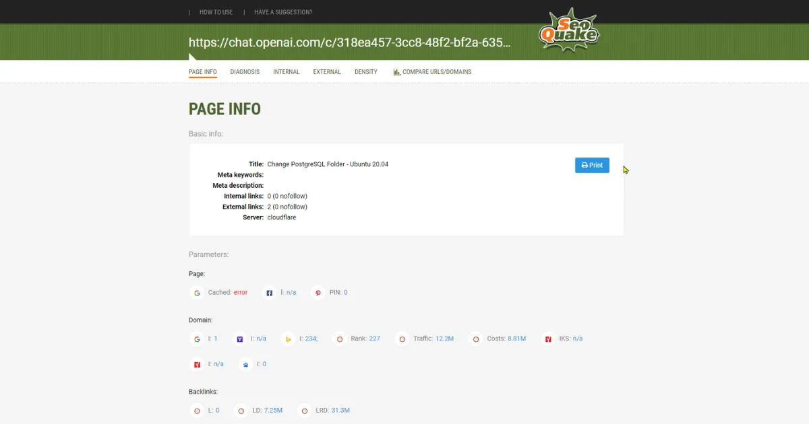Viewport: 809px width, 424px height.
Task: Click the Traffic value 12.2M
Action: 445,339
